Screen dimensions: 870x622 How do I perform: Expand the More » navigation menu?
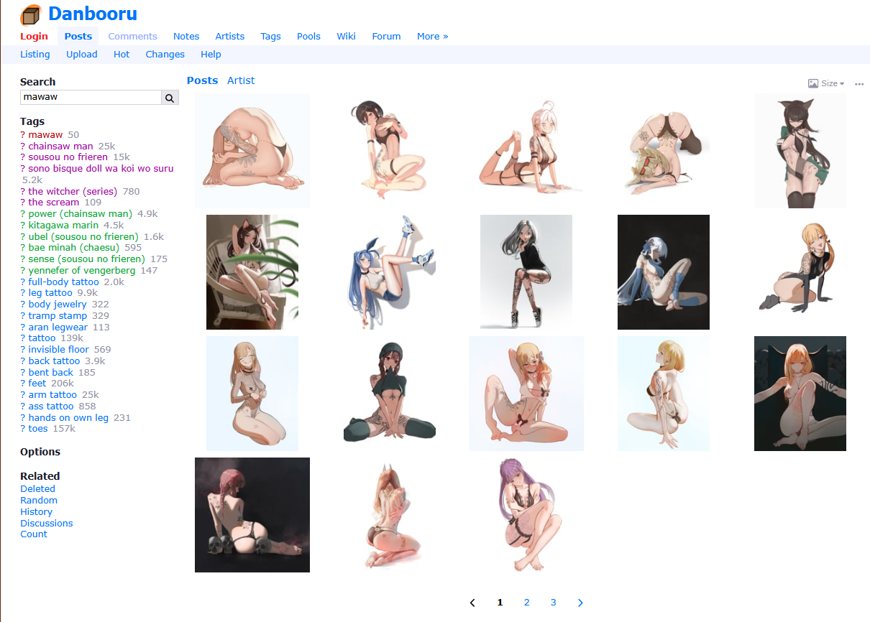(433, 37)
